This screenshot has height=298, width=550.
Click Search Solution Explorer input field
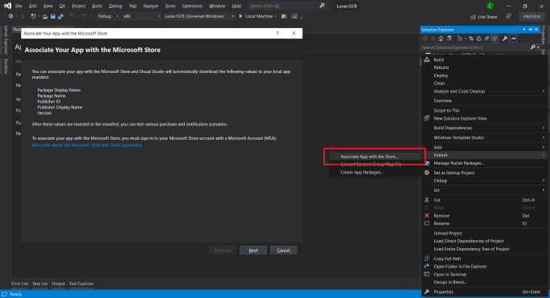[x=475, y=47]
